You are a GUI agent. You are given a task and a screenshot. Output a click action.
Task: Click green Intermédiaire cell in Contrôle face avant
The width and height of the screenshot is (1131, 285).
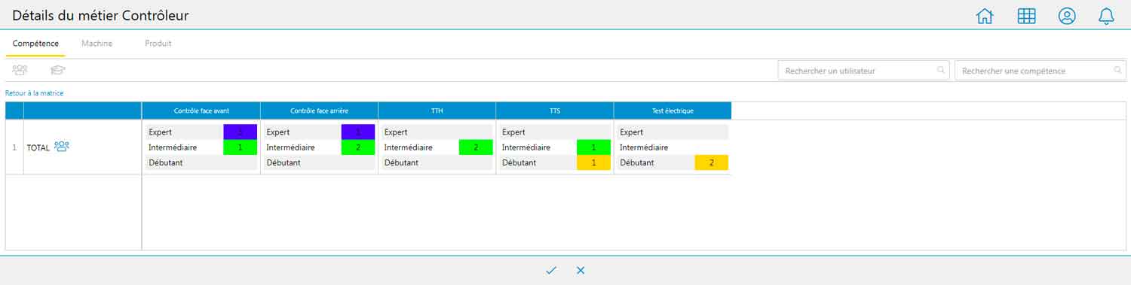241,147
